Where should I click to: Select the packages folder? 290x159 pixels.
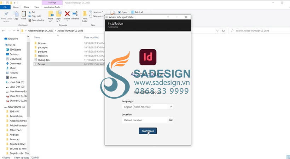43,47
